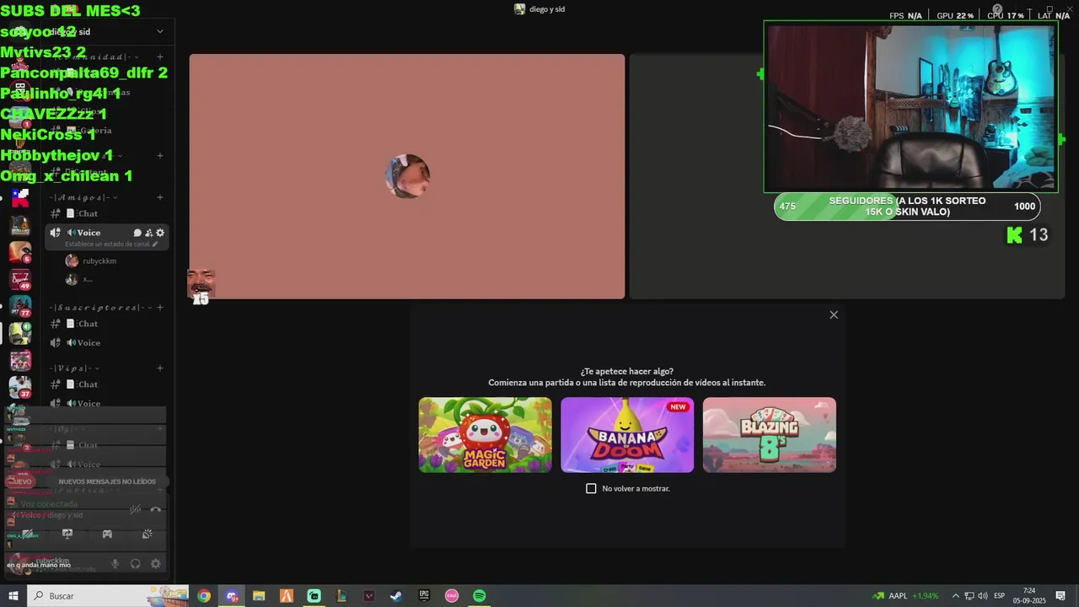The width and height of the screenshot is (1079, 607).
Task: Select the server icon with 77 badge
Action: (x=20, y=306)
